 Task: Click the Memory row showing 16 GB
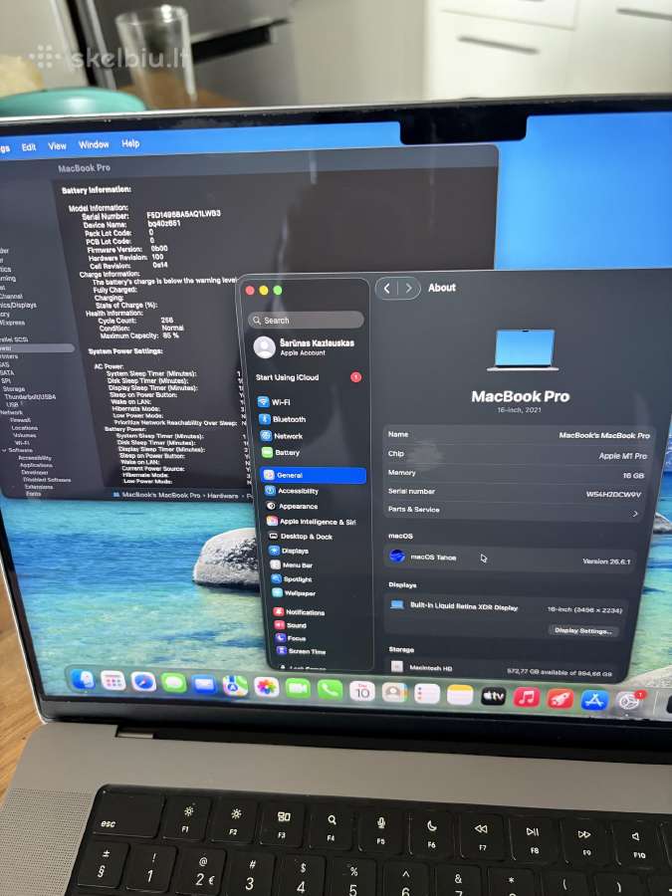(x=516, y=474)
